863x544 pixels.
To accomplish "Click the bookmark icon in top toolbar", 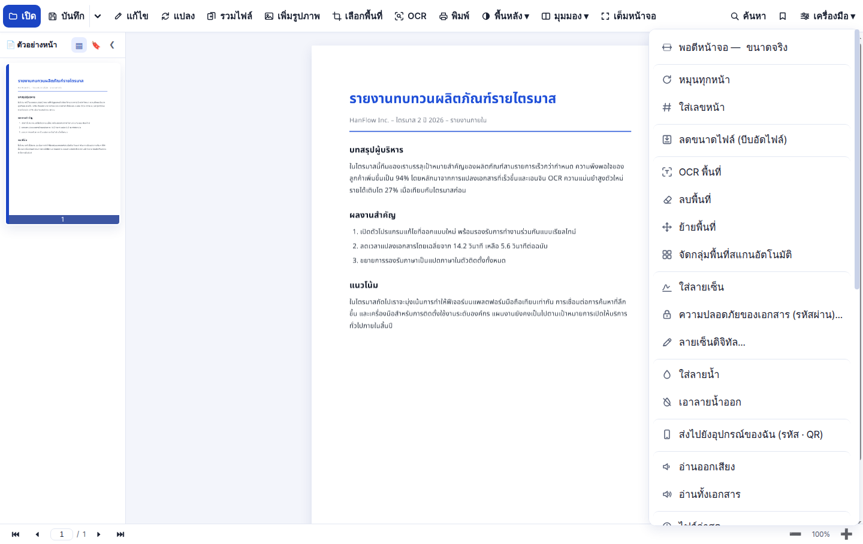I will [x=783, y=16].
